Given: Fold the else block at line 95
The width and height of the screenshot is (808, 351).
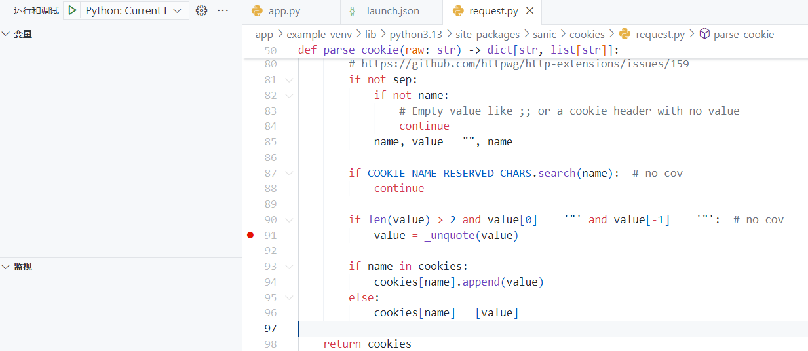Looking at the screenshot, I should point(289,297).
